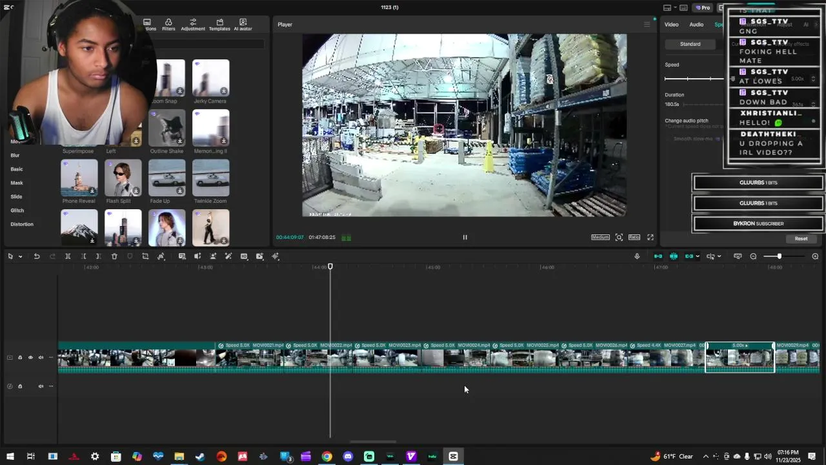Image resolution: width=826 pixels, height=465 pixels.
Task: Enter fullscreen preview
Action: 650,237
